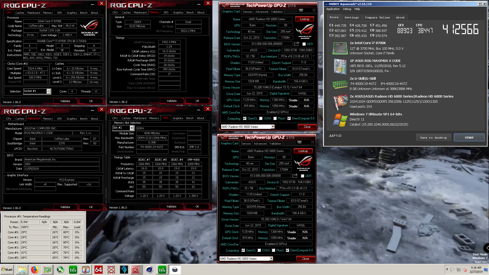
Task: Toggle PhysX checkbox in lower GPU-Z
Action: coord(273,250)
